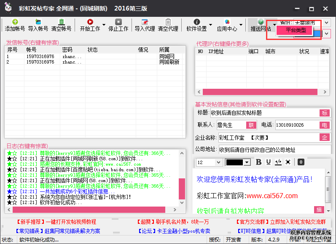This screenshot has width=336, height=244.
Task: Expand the 应用中心 dropdown arrow
Action: [241, 25]
